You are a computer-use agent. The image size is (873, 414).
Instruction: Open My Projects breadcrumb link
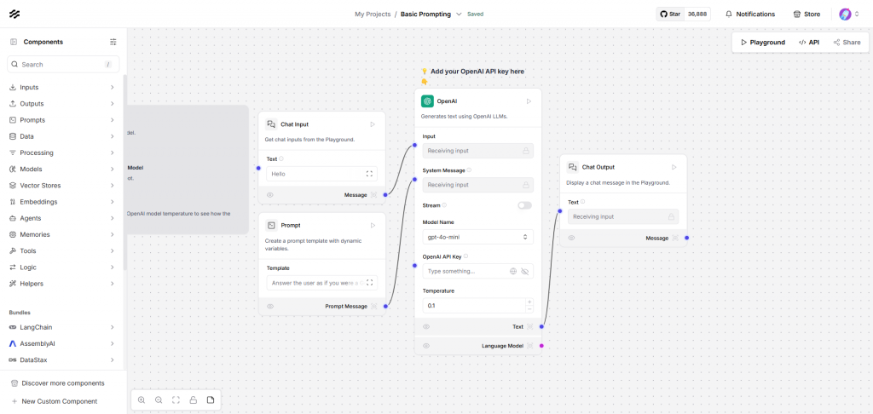373,14
